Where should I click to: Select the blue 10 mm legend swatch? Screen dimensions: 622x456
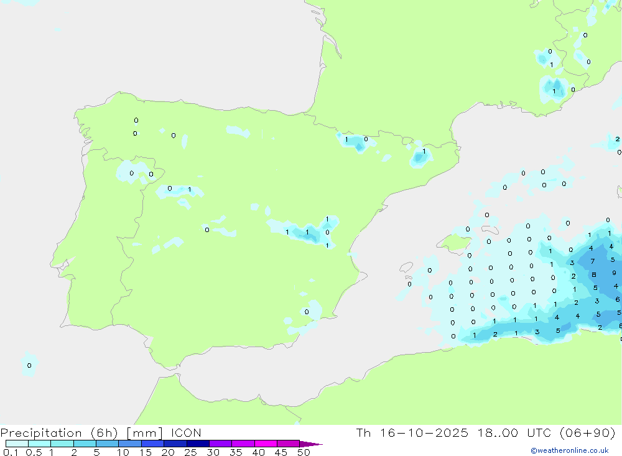coord(130,444)
